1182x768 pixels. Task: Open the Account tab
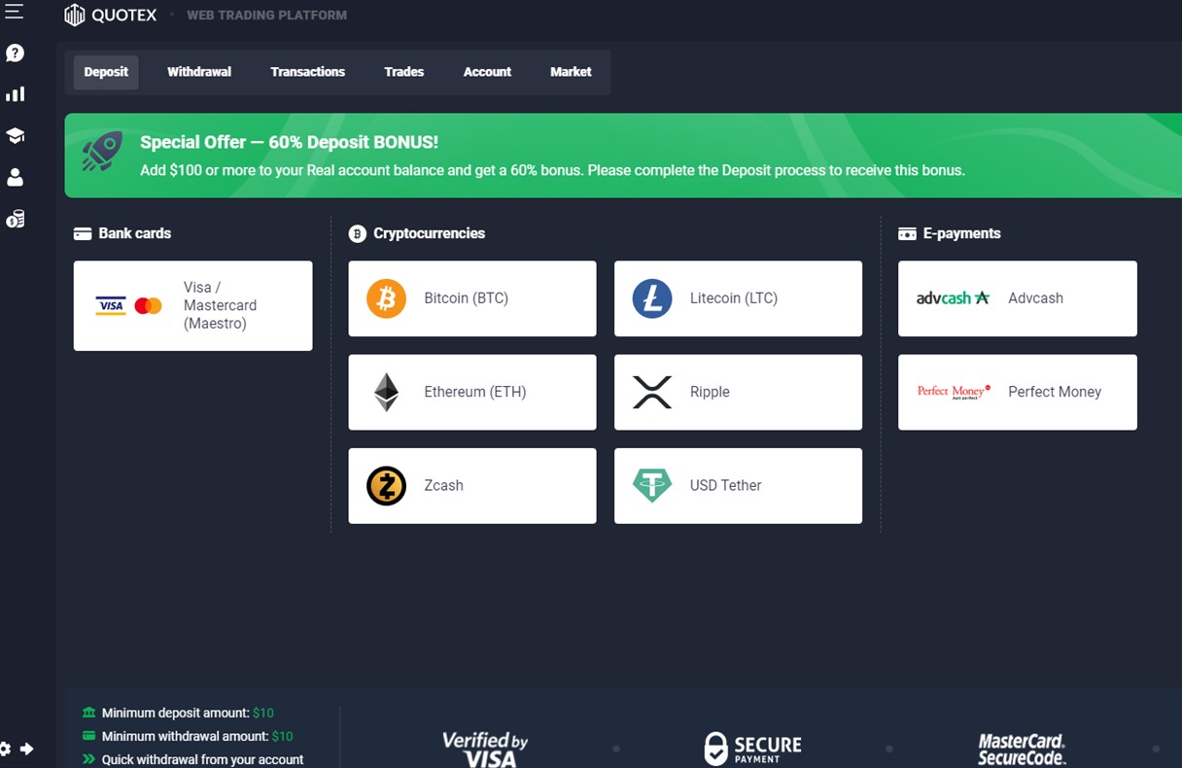pos(487,72)
